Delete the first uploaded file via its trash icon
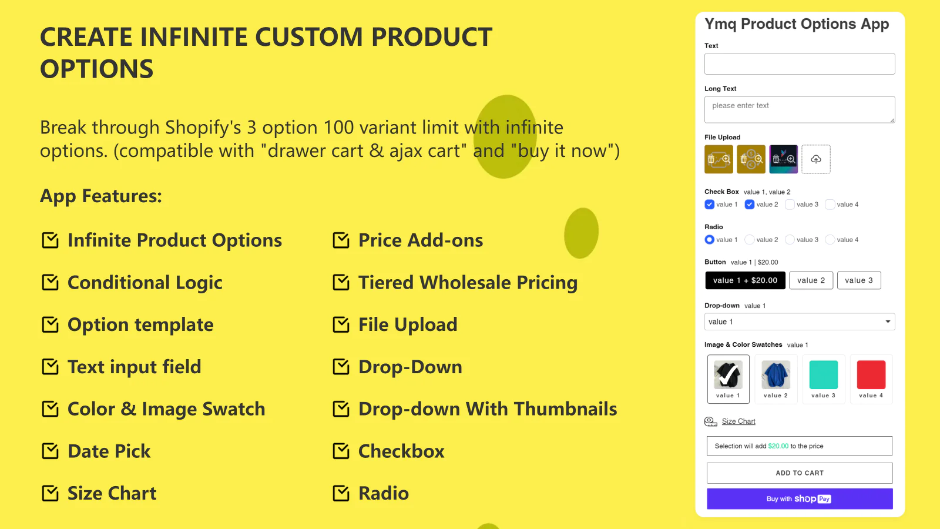The width and height of the screenshot is (940, 529). [x=711, y=159]
